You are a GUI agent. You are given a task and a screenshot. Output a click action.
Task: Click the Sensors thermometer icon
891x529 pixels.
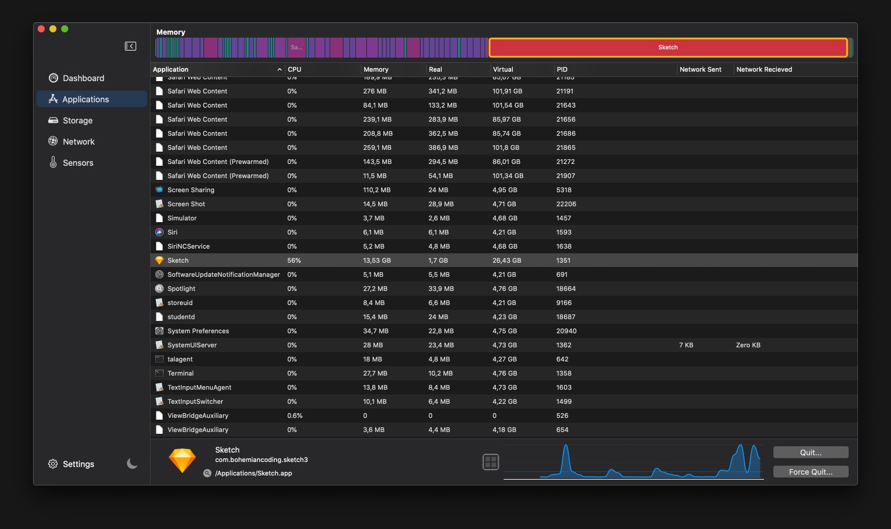coord(53,162)
